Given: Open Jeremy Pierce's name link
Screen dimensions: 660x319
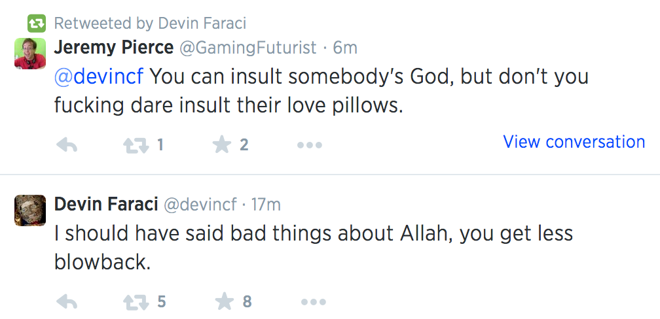Looking at the screenshot, I should click(114, 48).
